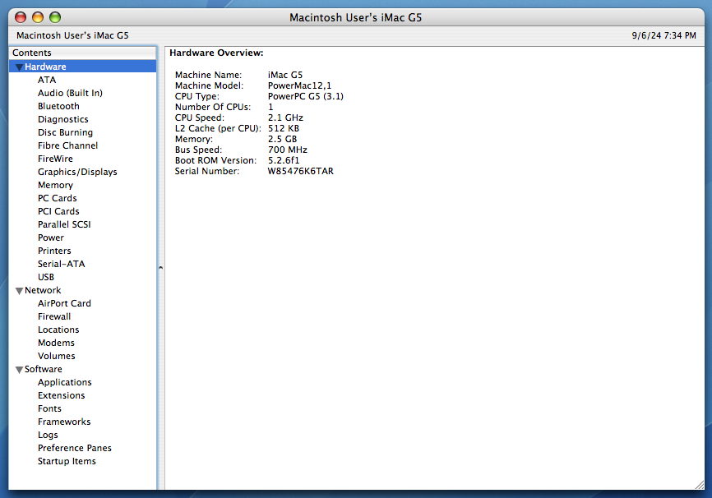The height and width of the screenshot is (498, 712).
Task: Click the Boot ROM value 5.2.6f1
Action: pos(284,161)
